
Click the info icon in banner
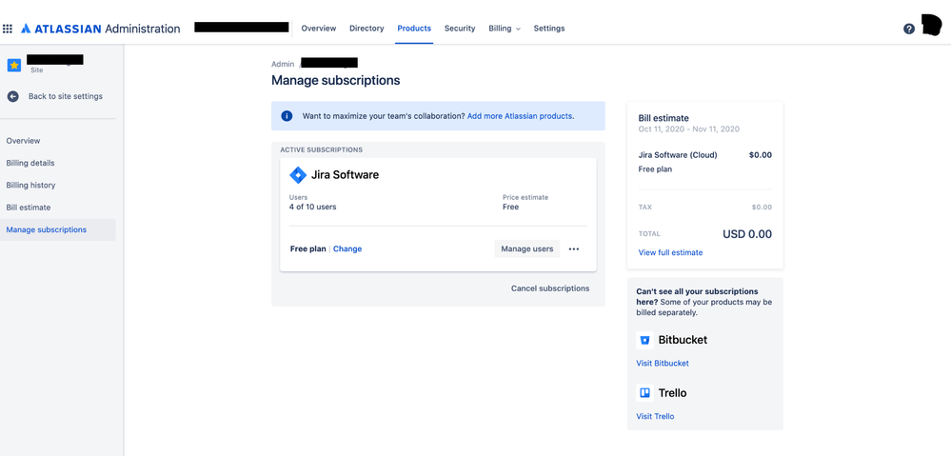tap(287, 116)
